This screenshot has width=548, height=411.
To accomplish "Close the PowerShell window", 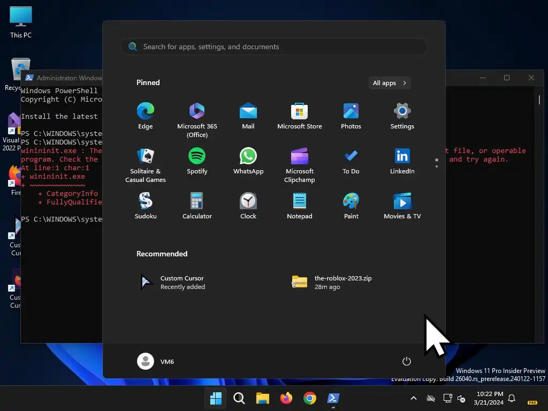I will (531, 78).
